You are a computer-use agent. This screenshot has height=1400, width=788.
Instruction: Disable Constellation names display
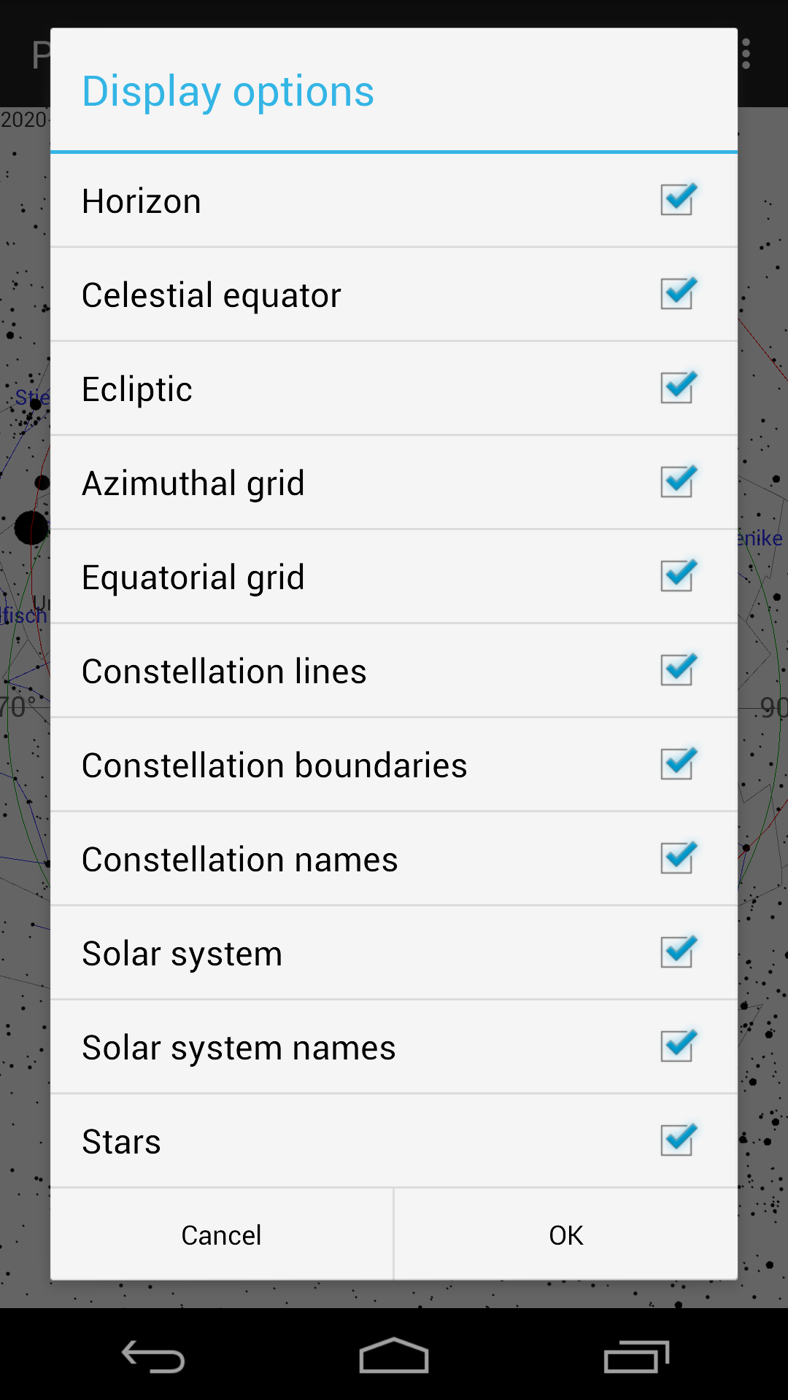click(x=678, y=858)
